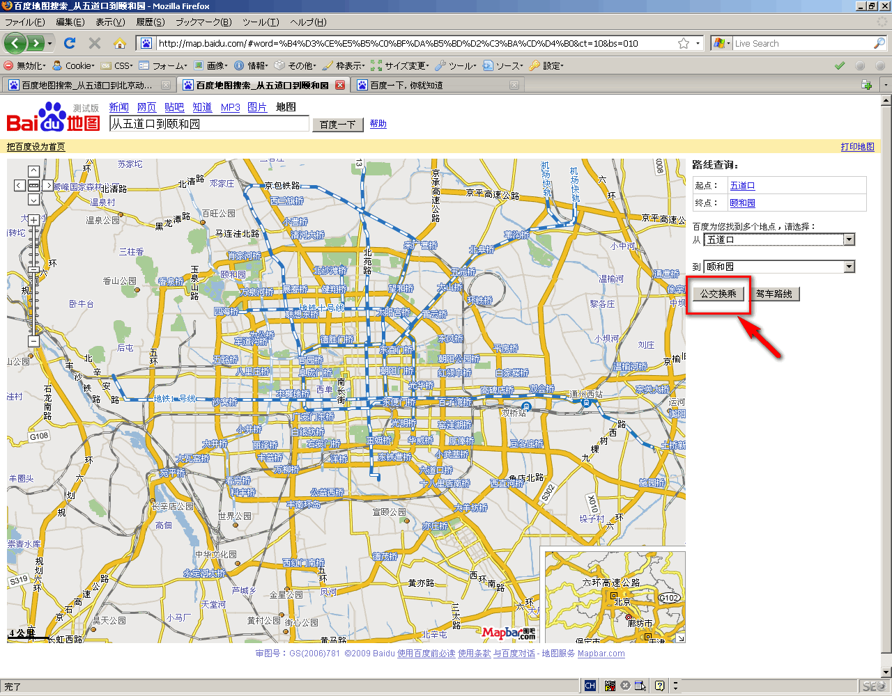Pan the map left
The image size is (892, 696).
(x=20, y=185)
